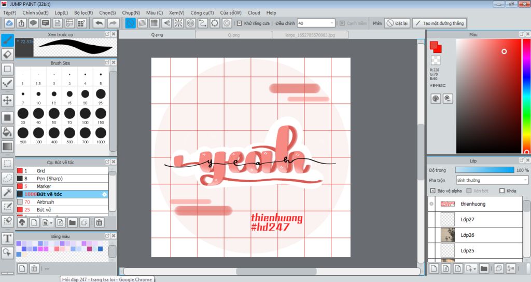The width and height of the screenshot is (531, 282).
Task: Select the Lasso selection tool
Action: coord(7,178)
